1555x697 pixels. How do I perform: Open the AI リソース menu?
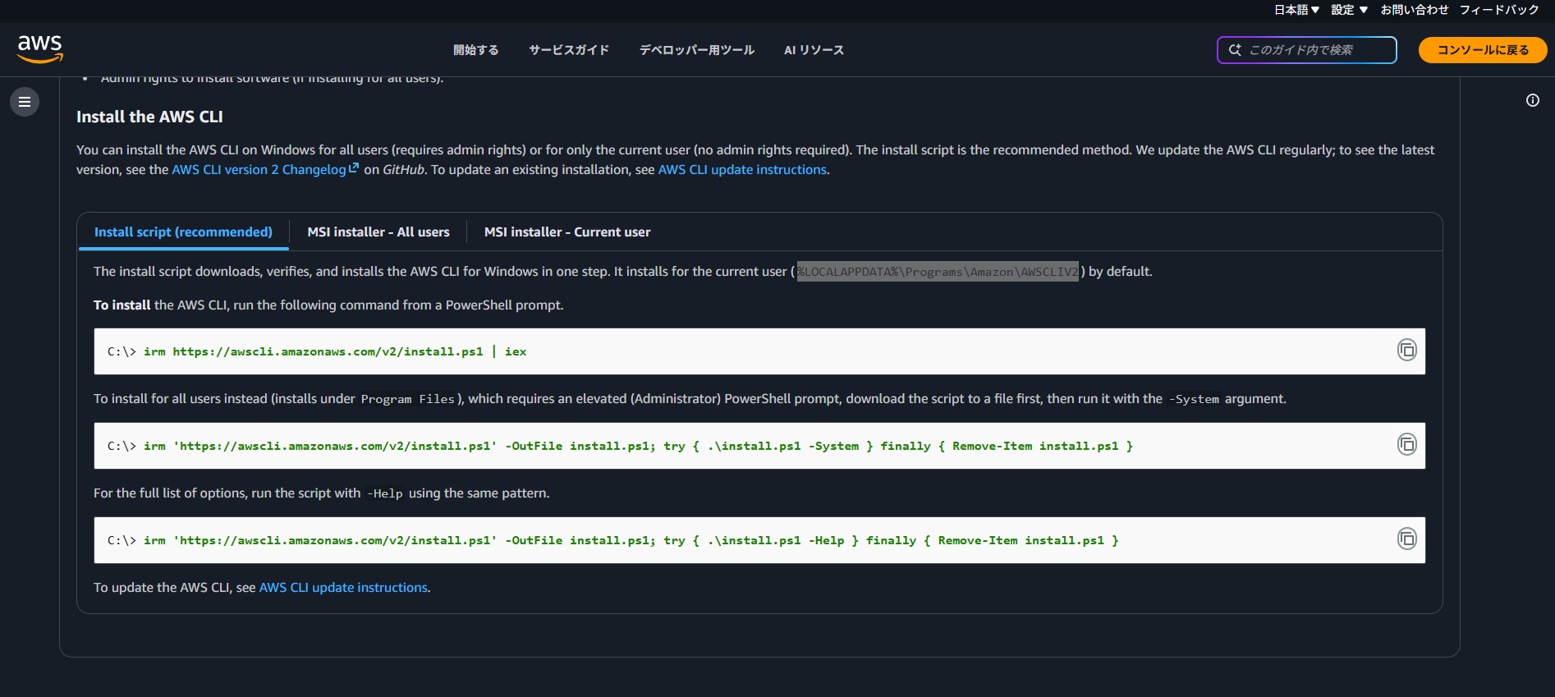pos(814,50)
